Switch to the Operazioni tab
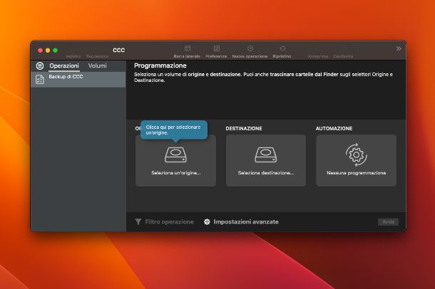The image size is (435, 289). click(x=64, y=66)
